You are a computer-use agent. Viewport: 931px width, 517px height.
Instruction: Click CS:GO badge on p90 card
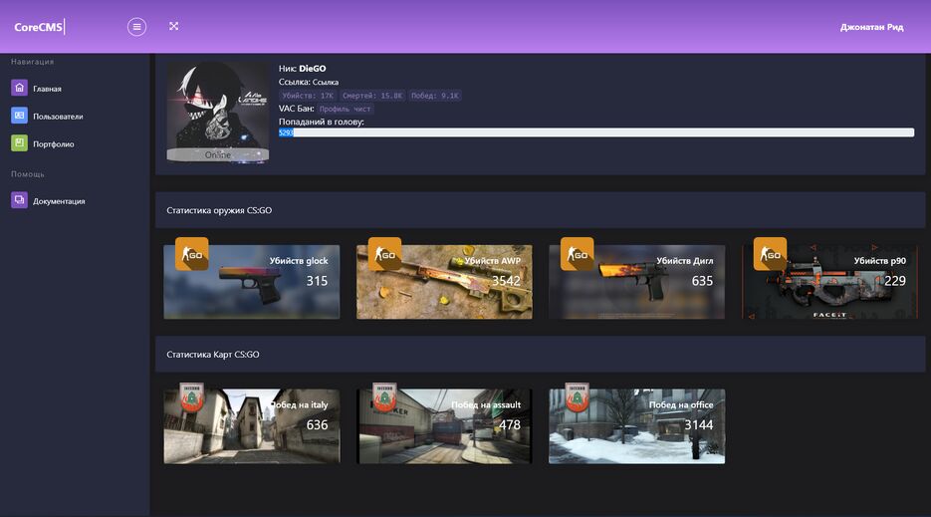[770, 254]
